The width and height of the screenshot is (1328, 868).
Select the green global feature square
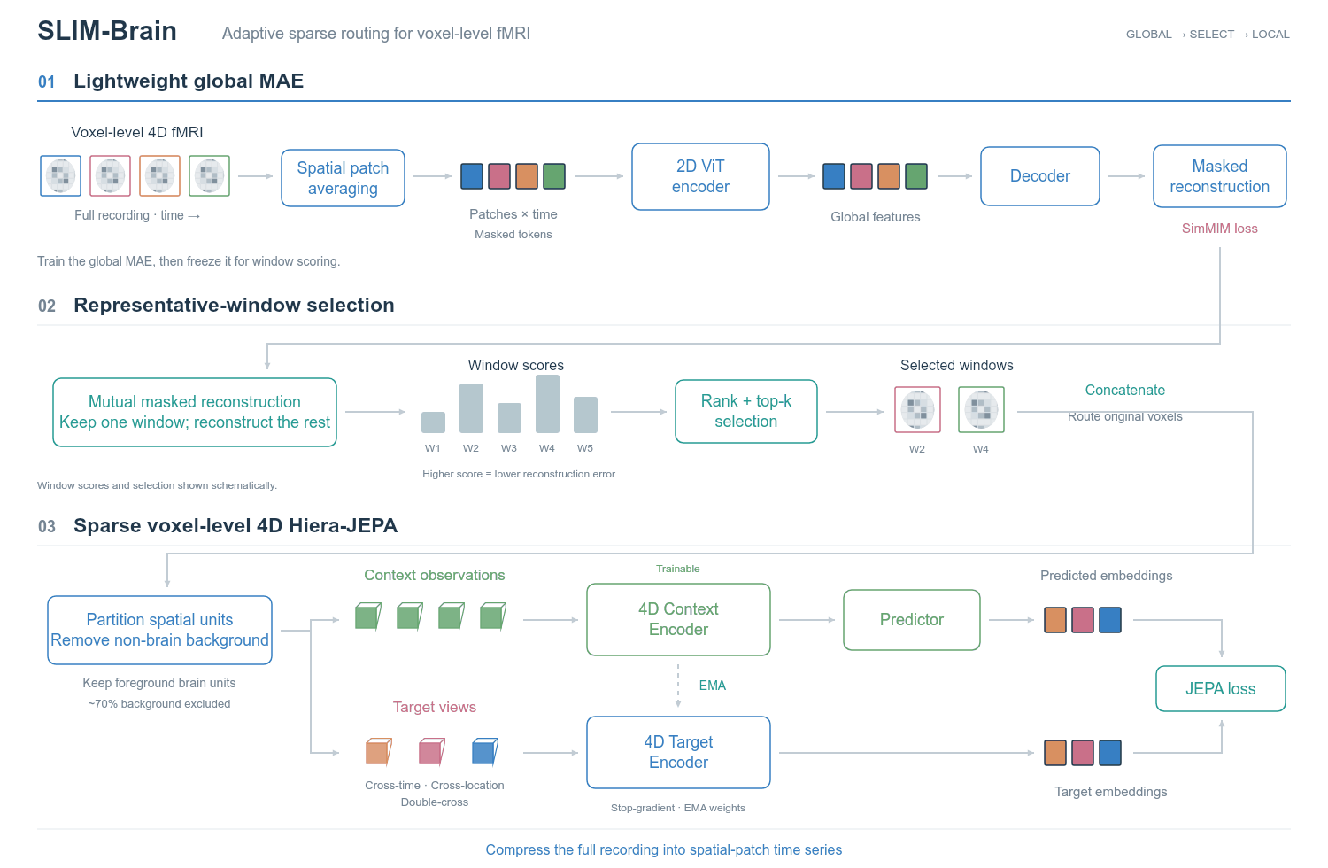[916, 176]
